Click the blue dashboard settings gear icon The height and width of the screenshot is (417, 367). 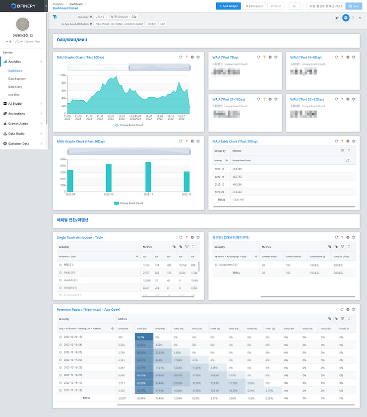[346, 18]
